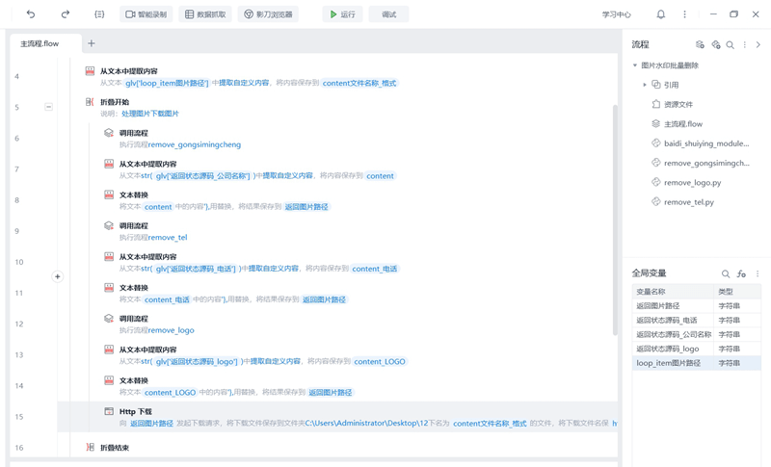Image resolution: width=771 pixels, height=467 pixels.
Task: Select 从文本中提取内容 icon on line 7
Action: pyautogui.click(x=109, y=164)
